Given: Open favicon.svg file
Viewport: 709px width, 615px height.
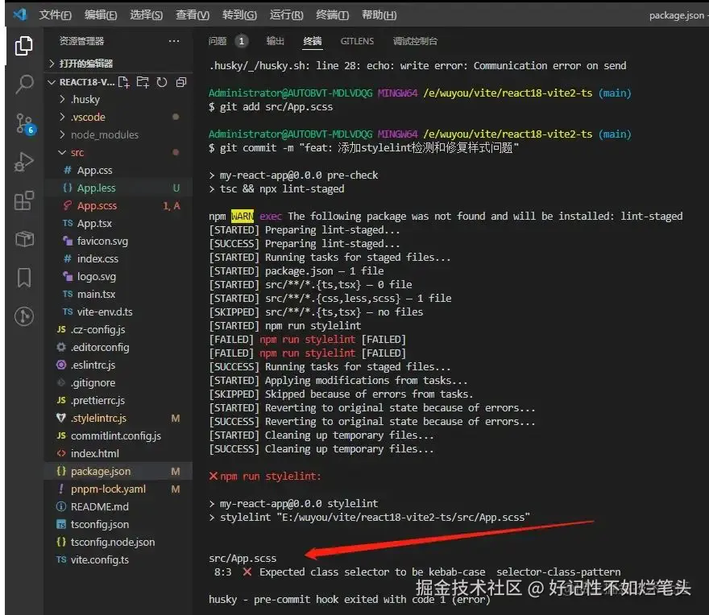Looking at the screenshot, I should pyautogui.click(x=118, y=241).
